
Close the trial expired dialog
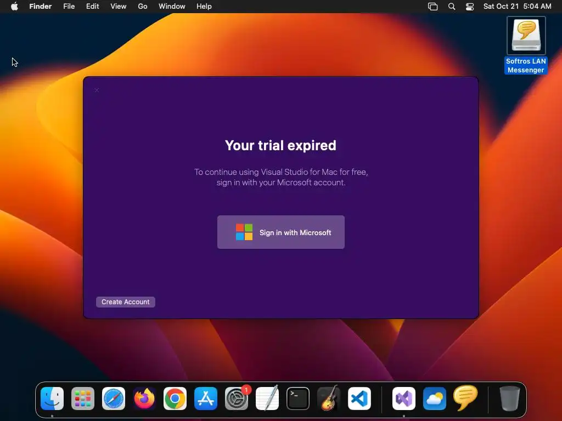coord(97,90)
